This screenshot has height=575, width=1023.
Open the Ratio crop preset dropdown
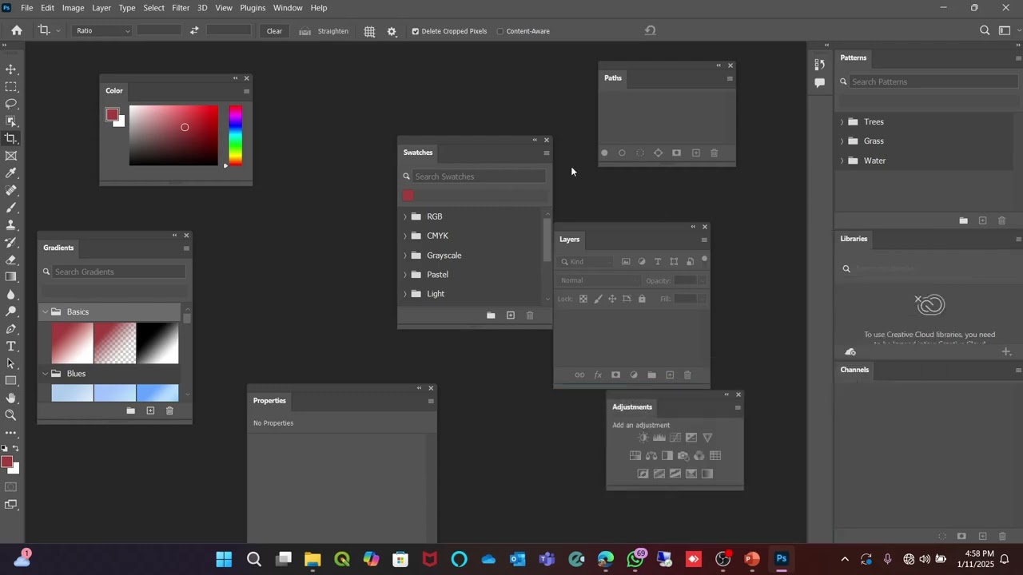coord(102,30)
